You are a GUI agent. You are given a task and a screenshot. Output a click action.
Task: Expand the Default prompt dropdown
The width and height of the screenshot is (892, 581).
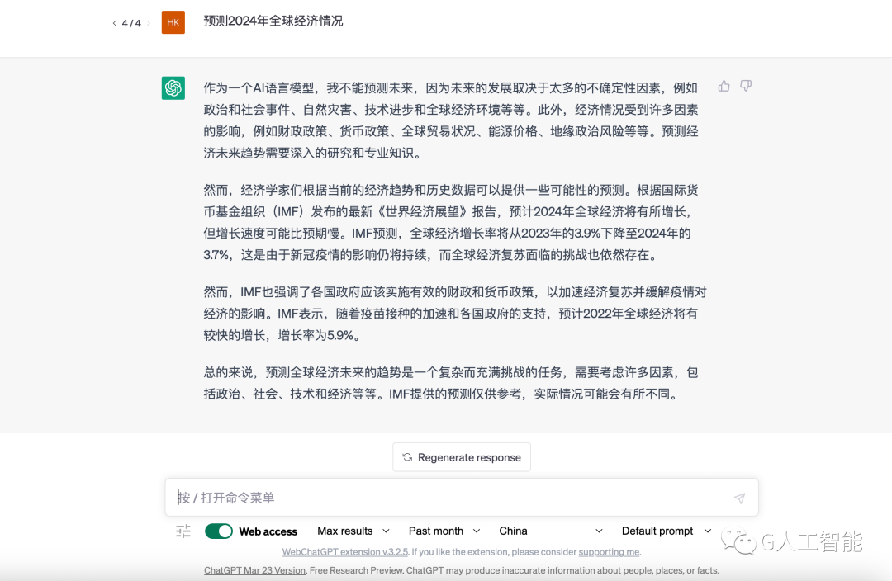click(667, 531)
